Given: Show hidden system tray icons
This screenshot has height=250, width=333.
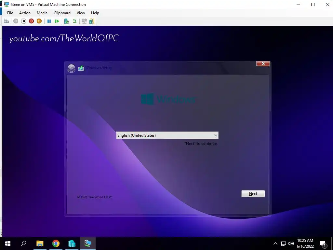Looking at the screenshot, I should [x=275, y=243].
